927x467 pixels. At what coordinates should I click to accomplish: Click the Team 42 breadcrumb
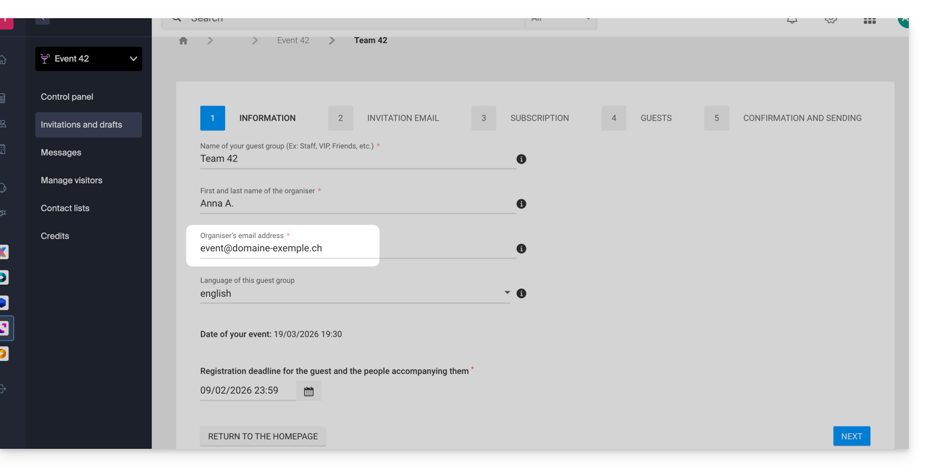click(371, 41)
